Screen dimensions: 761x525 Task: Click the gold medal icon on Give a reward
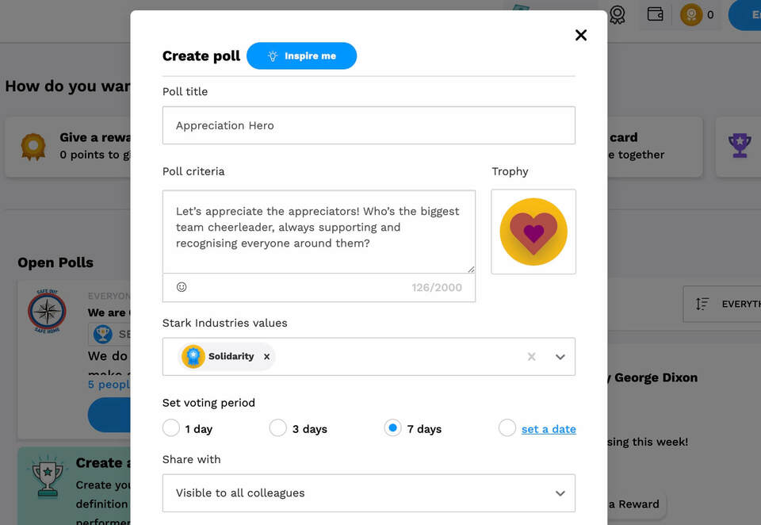tap(33, 146)
